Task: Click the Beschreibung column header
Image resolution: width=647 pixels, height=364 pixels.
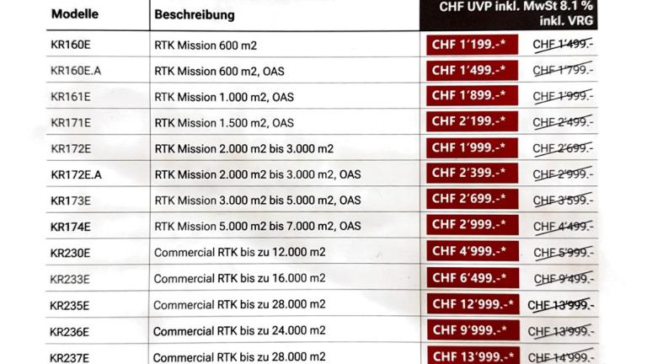Action: (195, 15)
